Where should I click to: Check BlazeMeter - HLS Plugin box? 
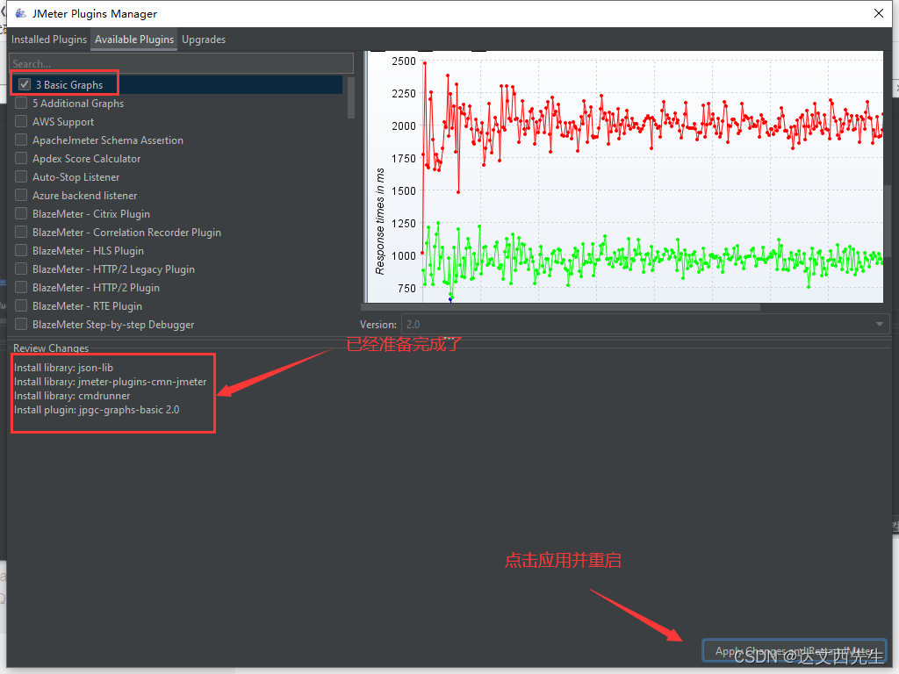(21, 250)
